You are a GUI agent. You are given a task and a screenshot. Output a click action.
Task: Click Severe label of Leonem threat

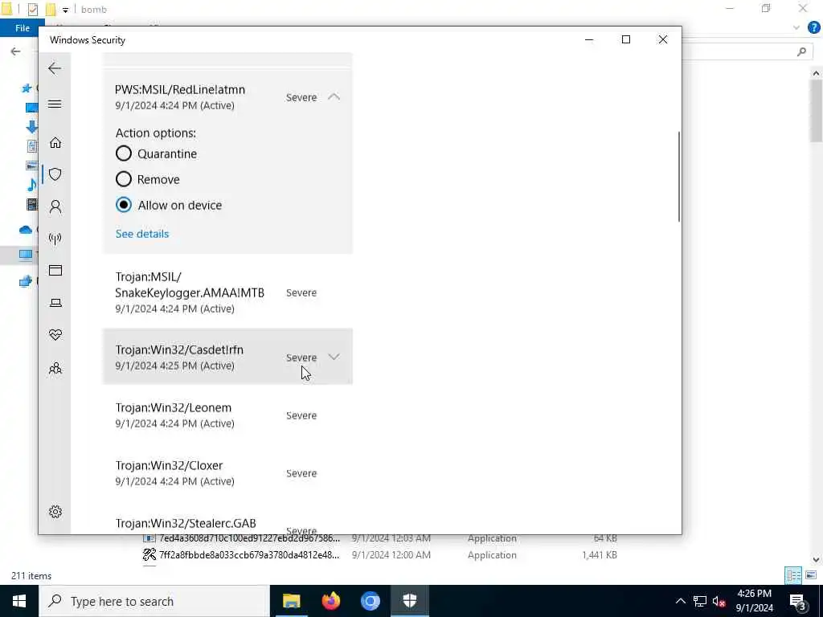301,415
